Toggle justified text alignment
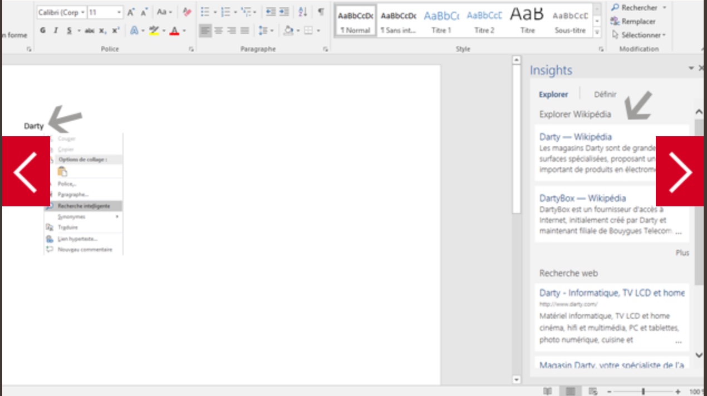The width and height of the screenshot is (707, 396). pos(244,31)
